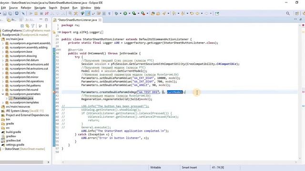Open the Package Explorer View Menu dots
Image resolution: width=305 pixels, height=171 pixels.
point(46,26)
